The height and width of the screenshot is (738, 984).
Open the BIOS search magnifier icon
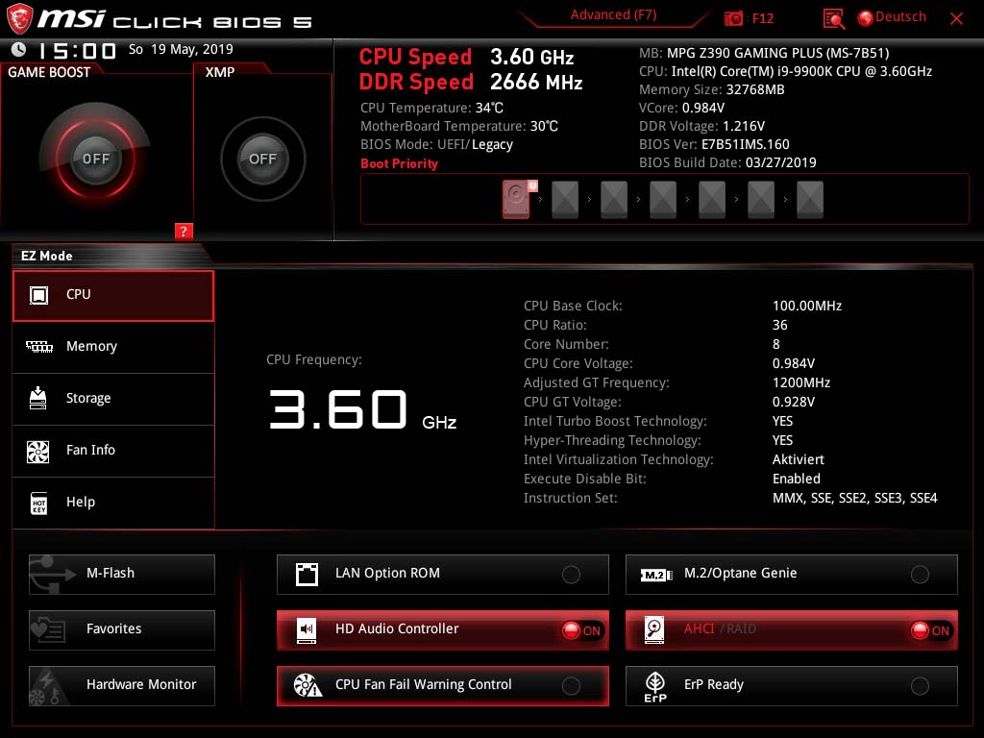click(833, 19)
